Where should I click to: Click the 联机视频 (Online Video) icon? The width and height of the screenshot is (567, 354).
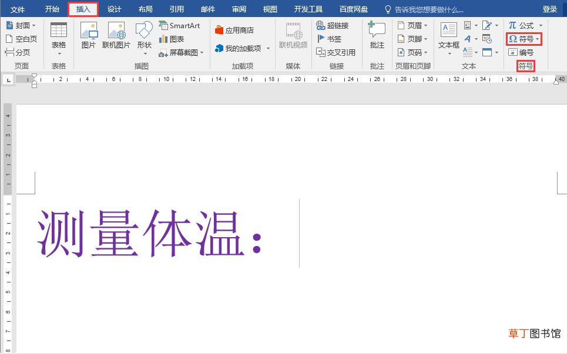click(293, 35)
